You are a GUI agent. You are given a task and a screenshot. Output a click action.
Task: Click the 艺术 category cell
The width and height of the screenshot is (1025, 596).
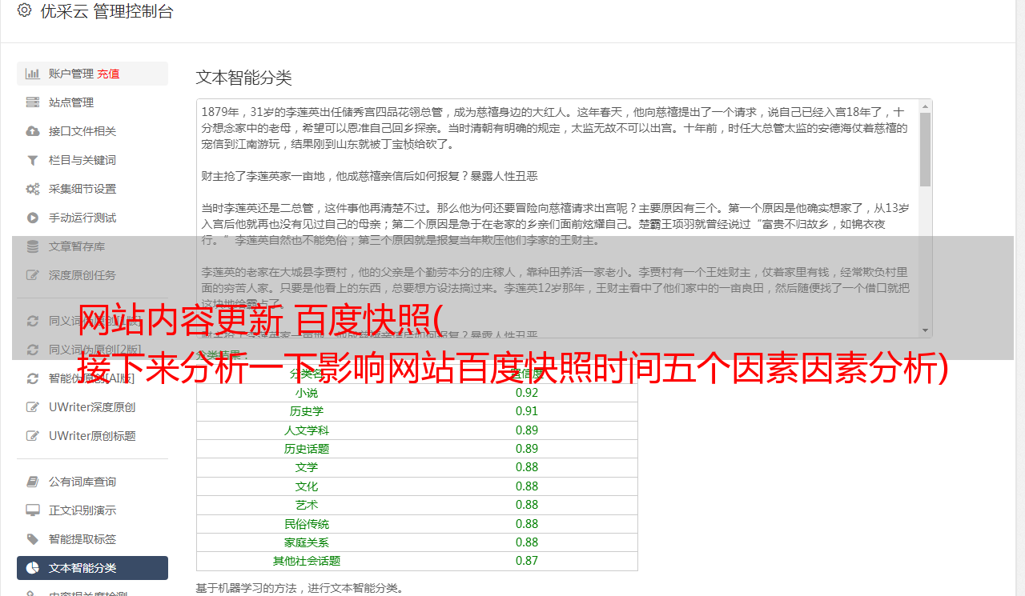pos(307,505)
